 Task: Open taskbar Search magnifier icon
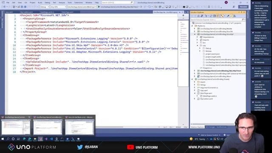pyautogui.click(x=8, y=139)
